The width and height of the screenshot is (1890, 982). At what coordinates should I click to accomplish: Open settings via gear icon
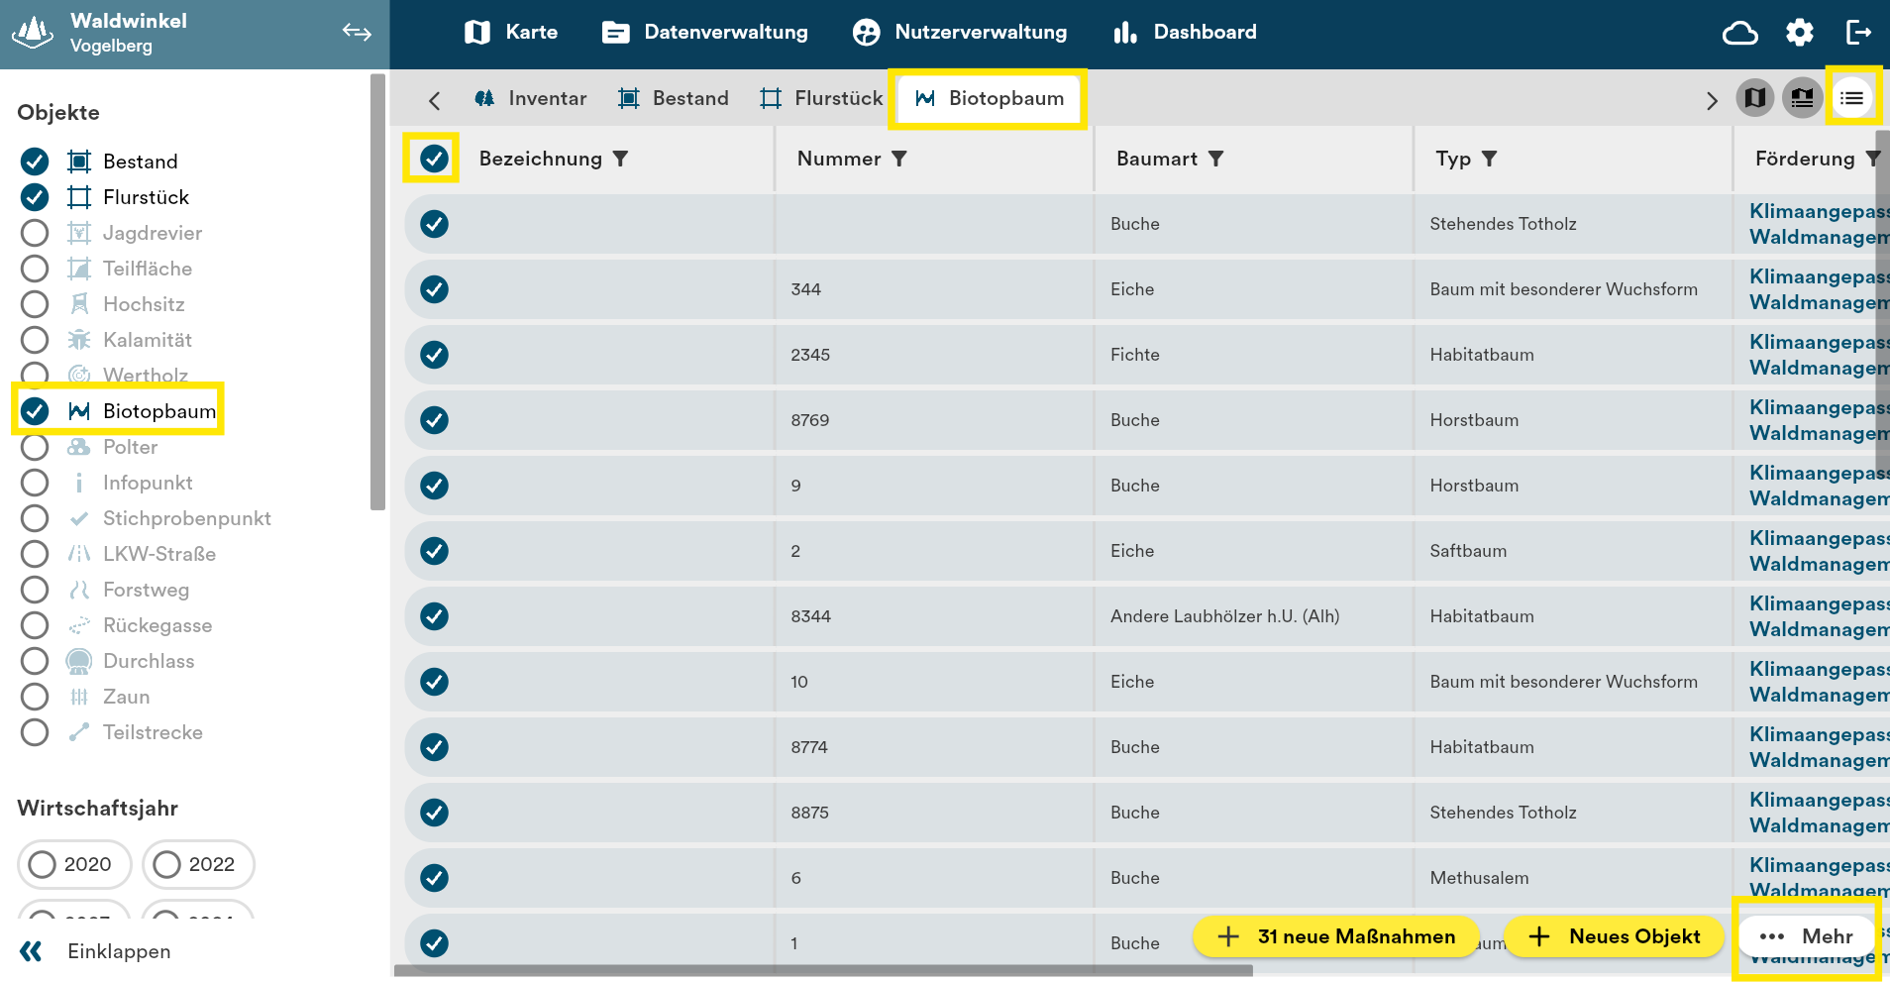1799,33
